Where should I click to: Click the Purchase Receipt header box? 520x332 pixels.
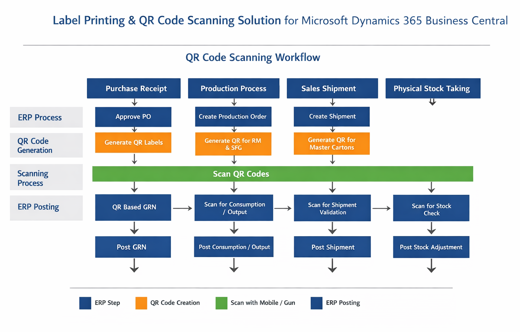134,88
